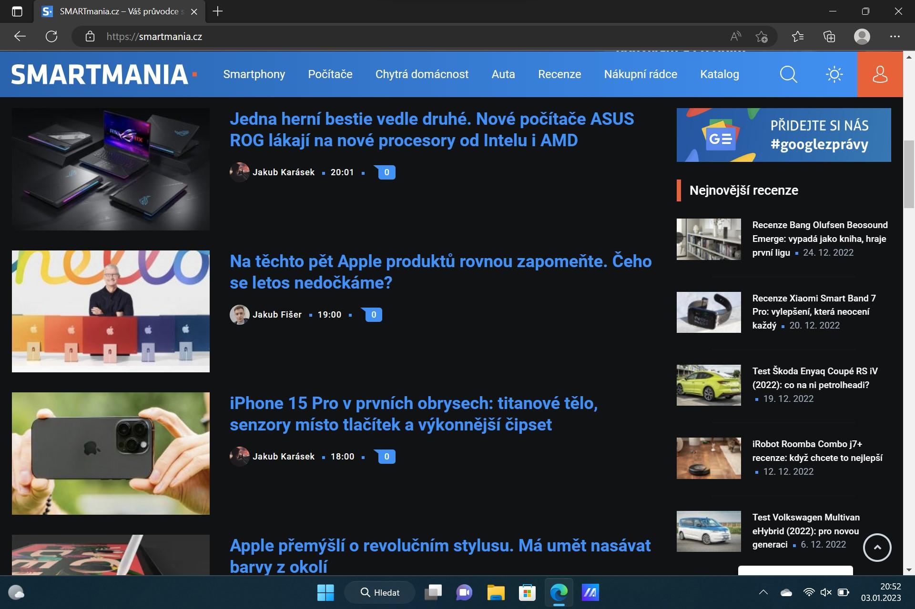
Task: Click Microsoft Edge taskbar icon
Action: tap(559, 593)
